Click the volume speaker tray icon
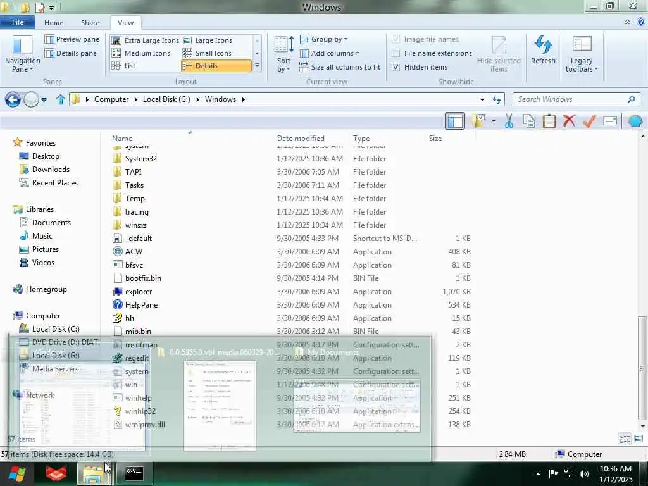The width and height of the screenshot is (648, 486). pos(584,473)
